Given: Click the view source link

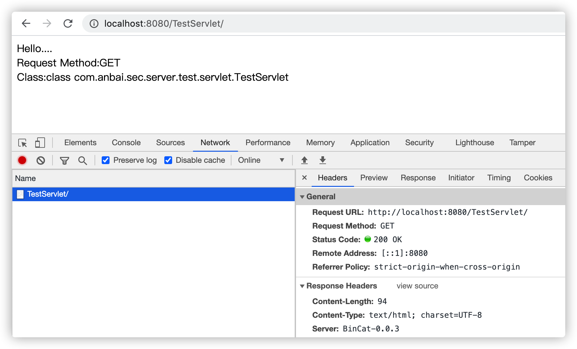Looking at the screenshot, I should coord(417,286).
